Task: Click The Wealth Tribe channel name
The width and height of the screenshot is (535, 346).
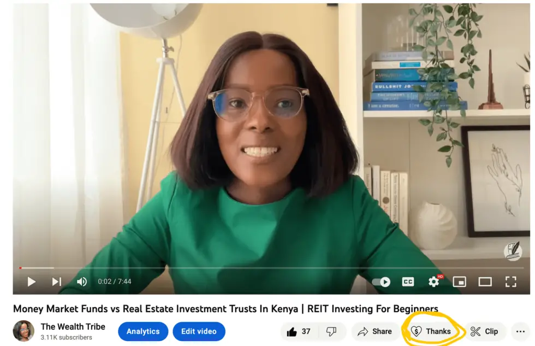Action: [x=73, y=327]
